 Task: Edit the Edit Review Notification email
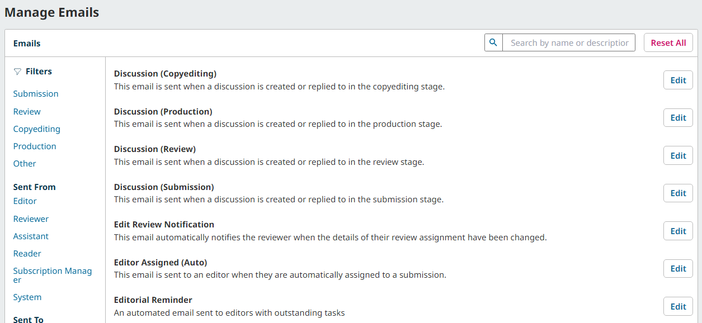pos(678,231)
